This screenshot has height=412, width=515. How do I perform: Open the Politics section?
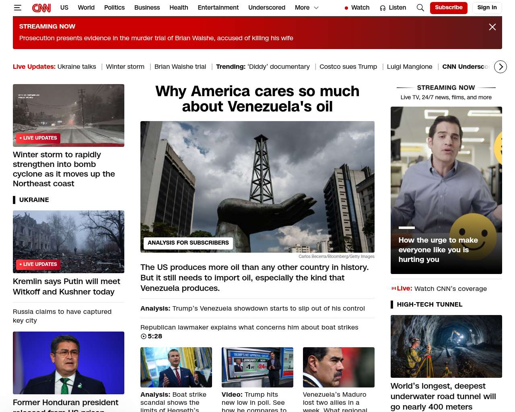(x=114, y=8)
